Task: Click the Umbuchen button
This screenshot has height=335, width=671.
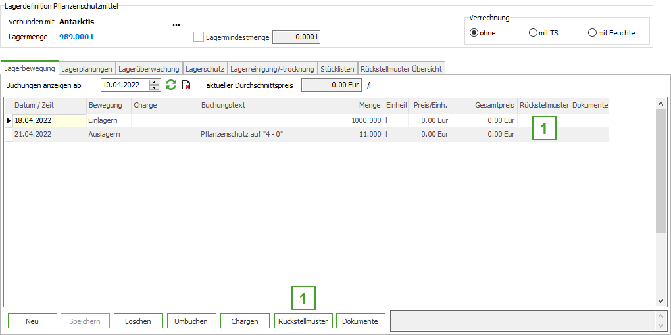Action: (x=191, y=321)
